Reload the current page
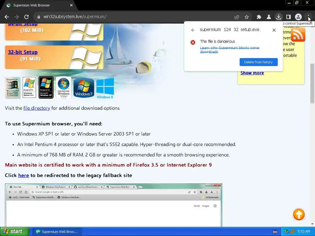Screen dimensions: 315x236 26,17
